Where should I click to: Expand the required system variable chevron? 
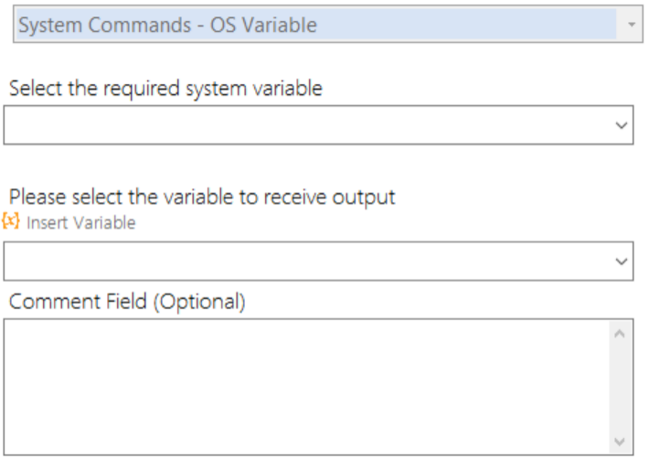(x=621, y=125)
